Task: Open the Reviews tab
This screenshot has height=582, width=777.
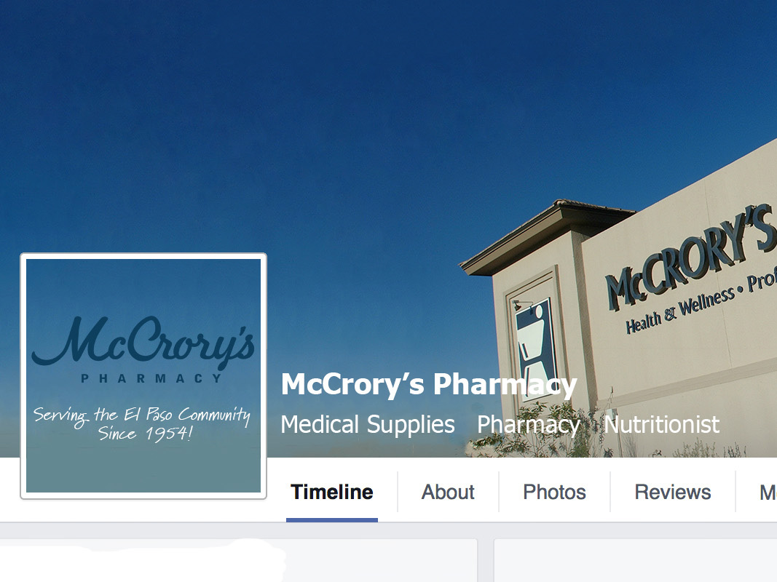Action: pyautogui.click(x=672, y=492)
